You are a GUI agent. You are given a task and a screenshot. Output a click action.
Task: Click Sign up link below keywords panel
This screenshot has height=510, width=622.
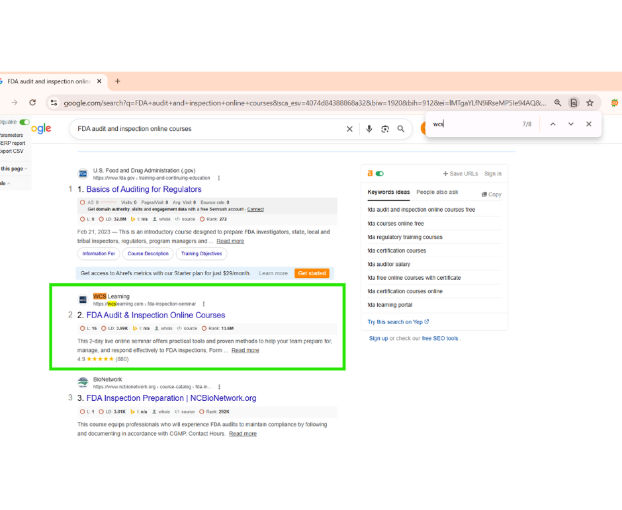[x=378, y=338]
